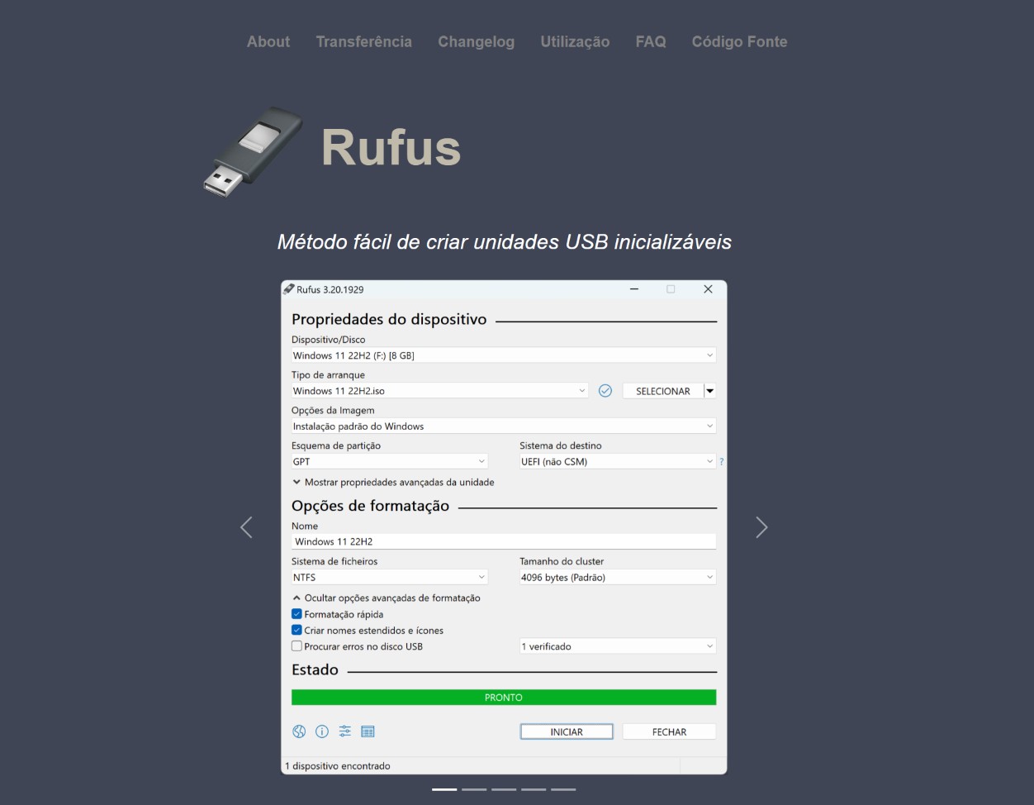Click the SELECIONAR button
This screenshot has width=1034, height=805.
[662, 391]
